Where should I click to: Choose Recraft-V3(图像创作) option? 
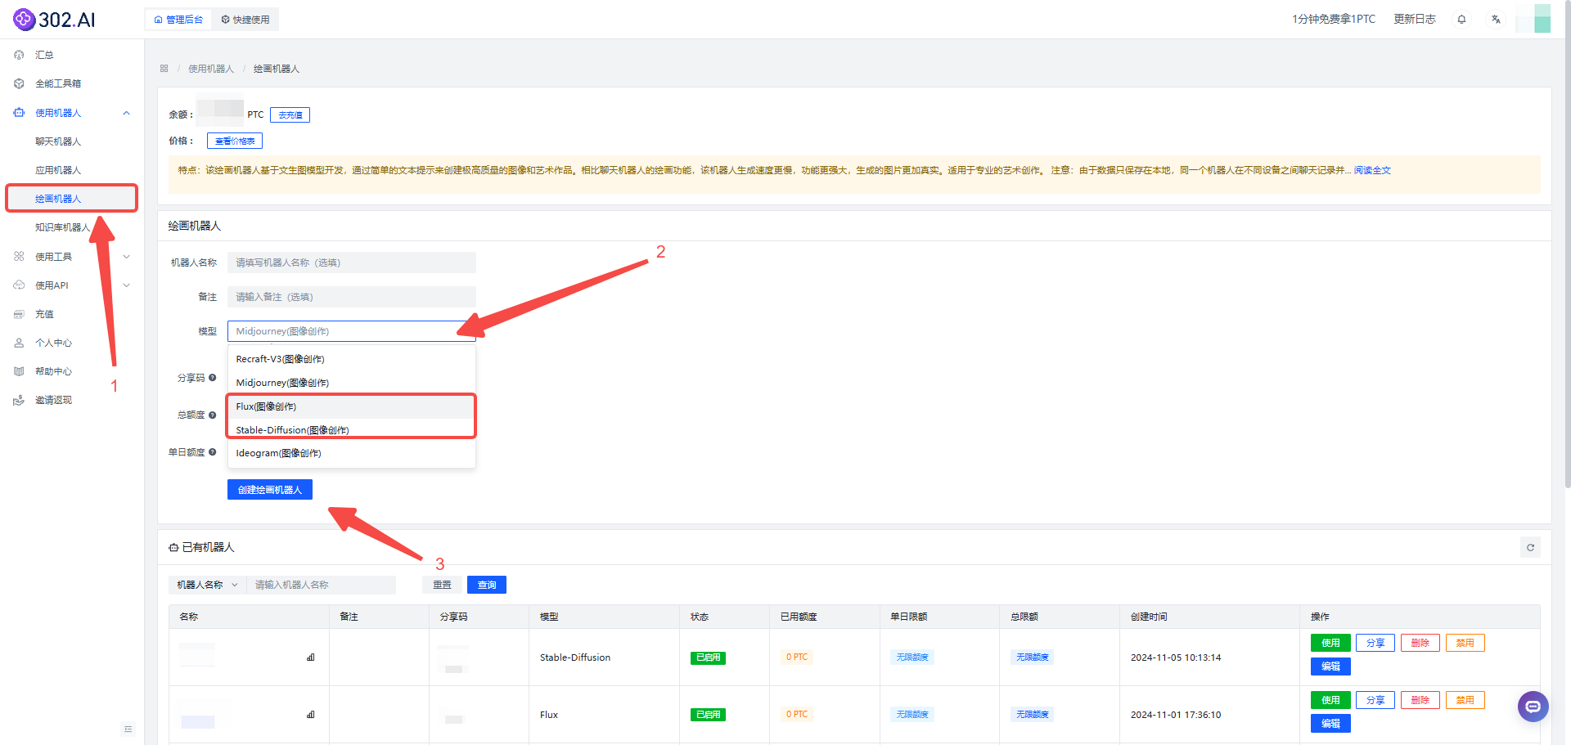[x=352, y=359]
